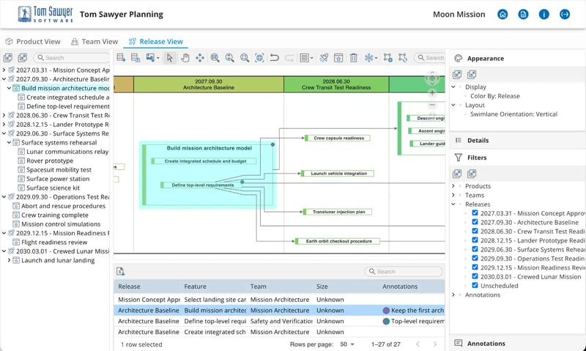Click the Undo arrow icon

[x=274, y=58]
